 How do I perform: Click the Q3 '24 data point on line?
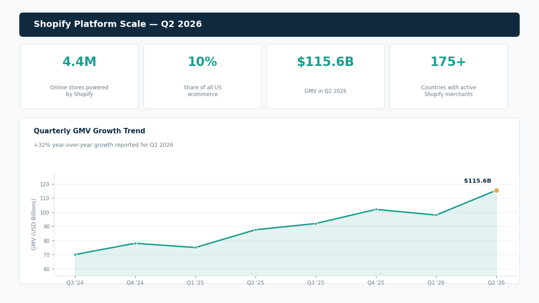(75, 255)
